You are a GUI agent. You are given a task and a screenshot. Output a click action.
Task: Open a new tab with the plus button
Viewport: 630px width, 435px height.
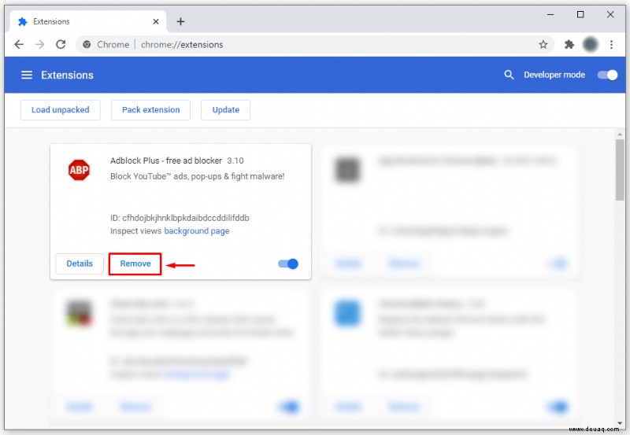[x=180, y=21]
